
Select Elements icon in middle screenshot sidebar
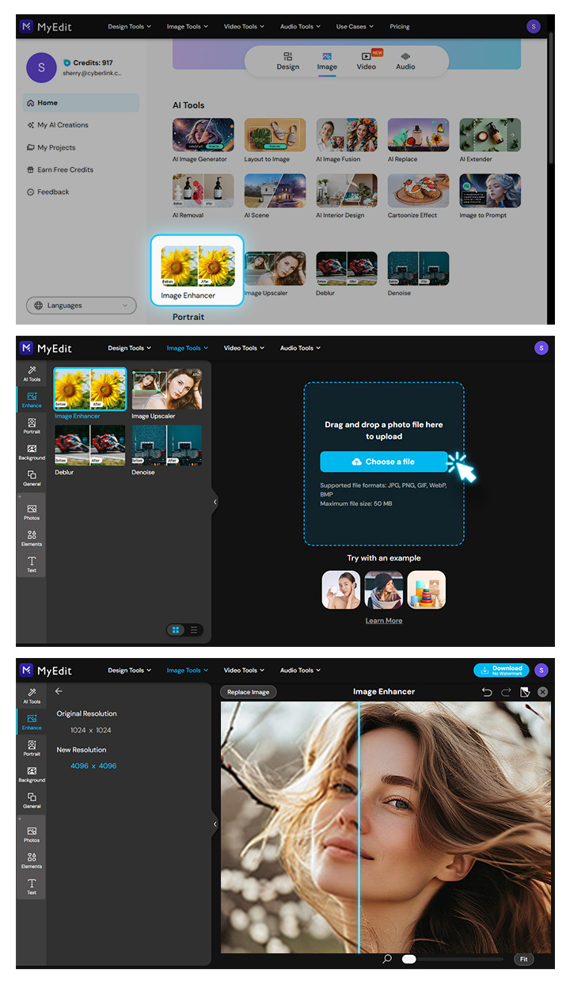point(32,538)
